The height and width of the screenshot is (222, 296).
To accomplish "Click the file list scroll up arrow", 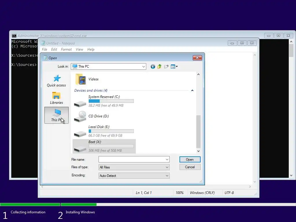I will [x=198, y=74].
